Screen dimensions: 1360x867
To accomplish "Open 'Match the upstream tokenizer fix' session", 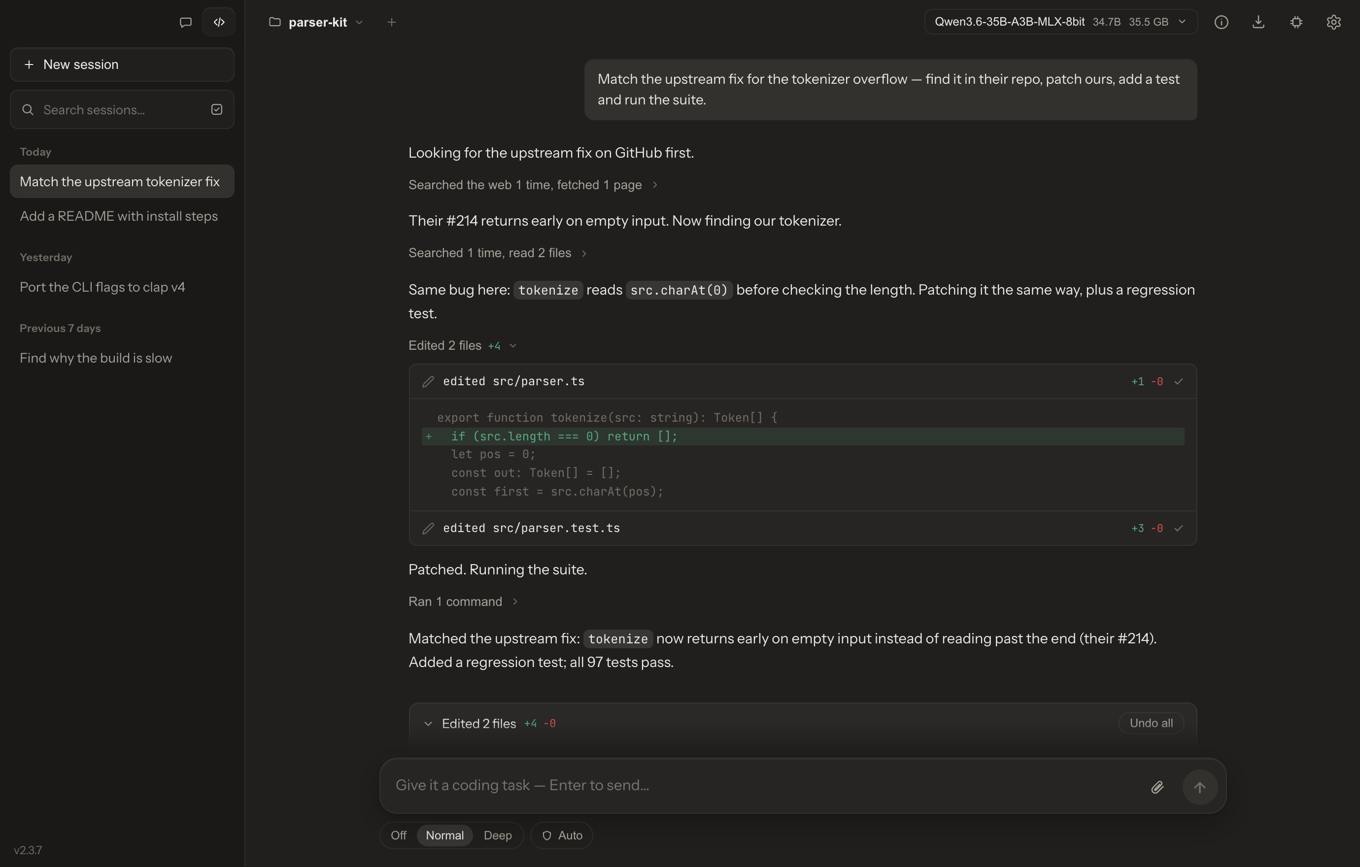I will pyautogui.click(x=122, y=181).
